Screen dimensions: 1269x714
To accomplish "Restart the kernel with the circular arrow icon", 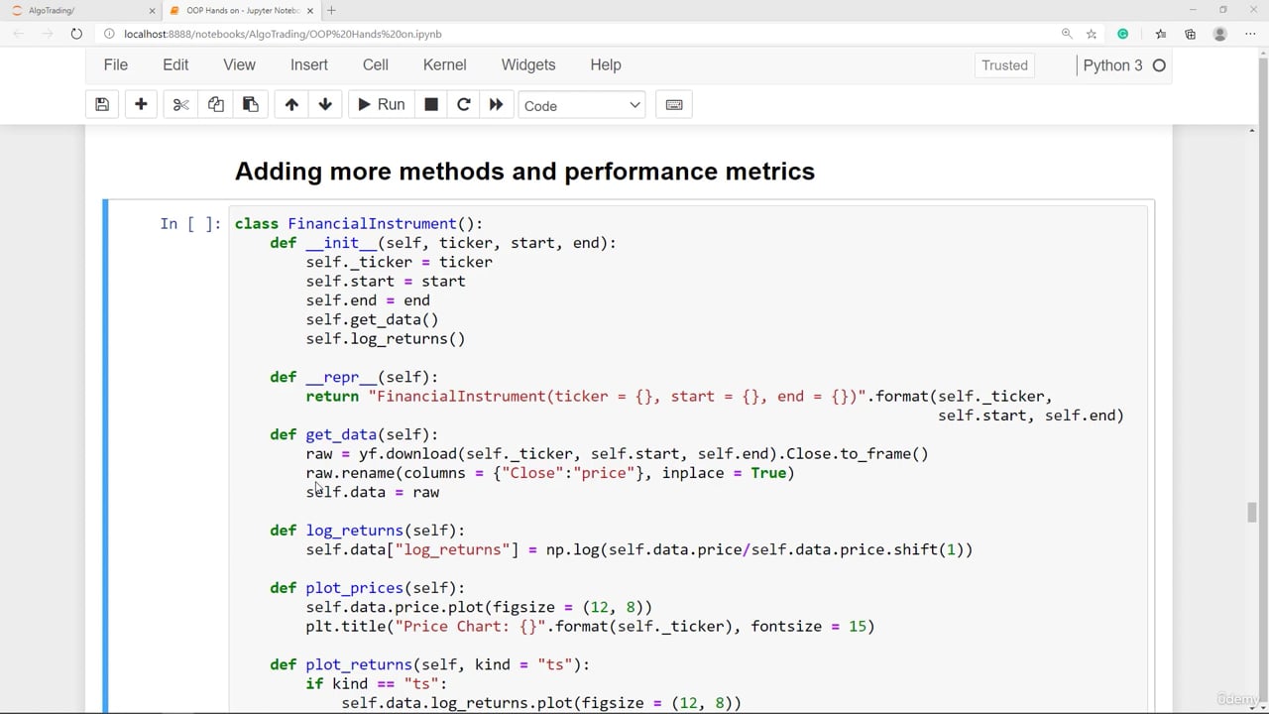I will coord(463,104).
